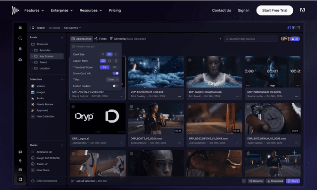317x190 pixels.
Task: Click the Contact Us link
Action: coord(221,10)
